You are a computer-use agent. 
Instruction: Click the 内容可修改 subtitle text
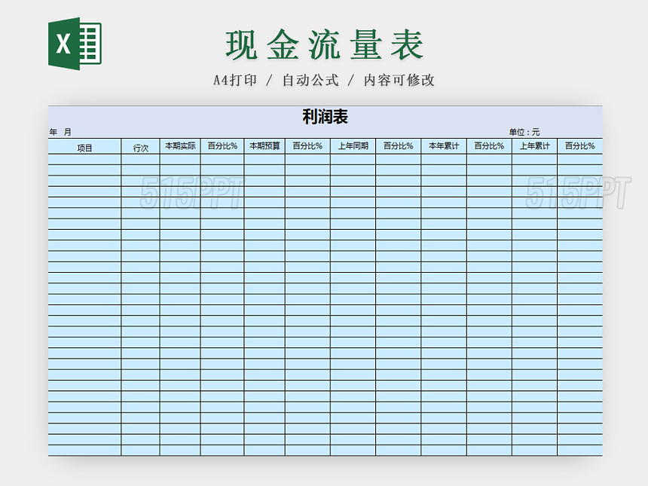click(x=399, y=80)
